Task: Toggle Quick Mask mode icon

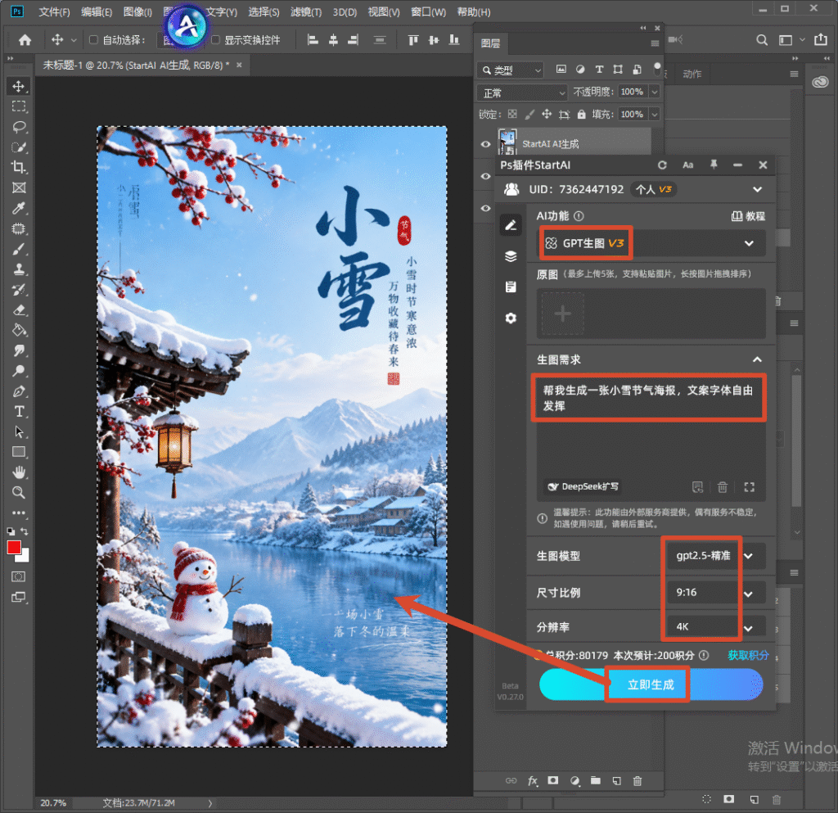Action: click(19, 576)
